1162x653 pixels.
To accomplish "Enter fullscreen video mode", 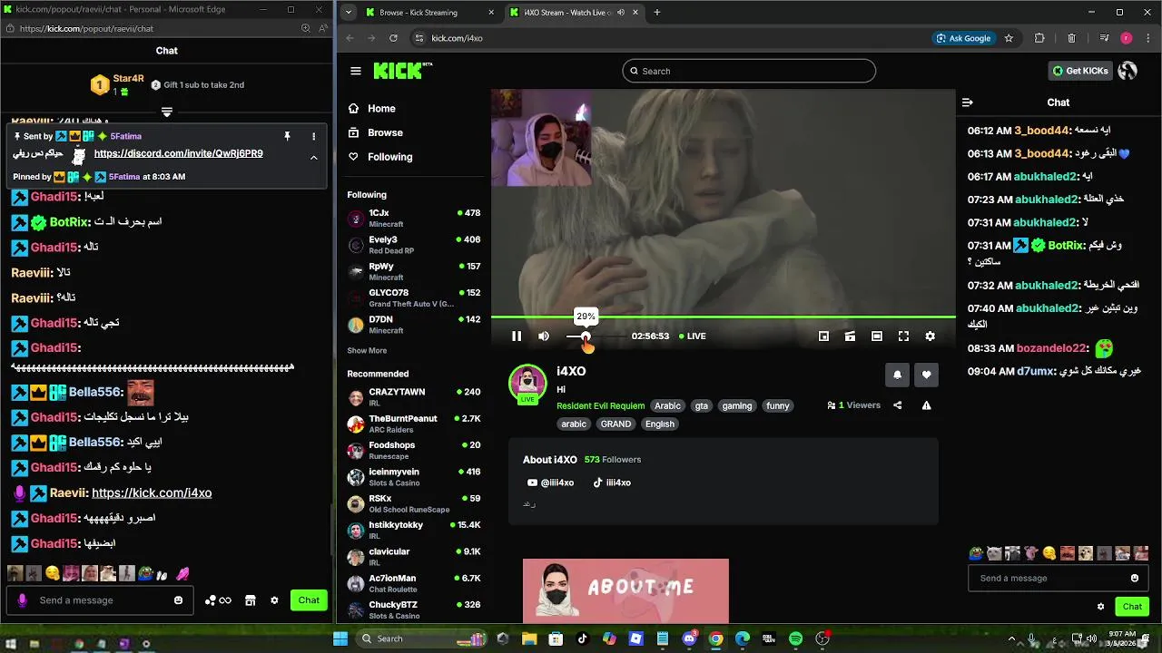I will click(903, 336).
